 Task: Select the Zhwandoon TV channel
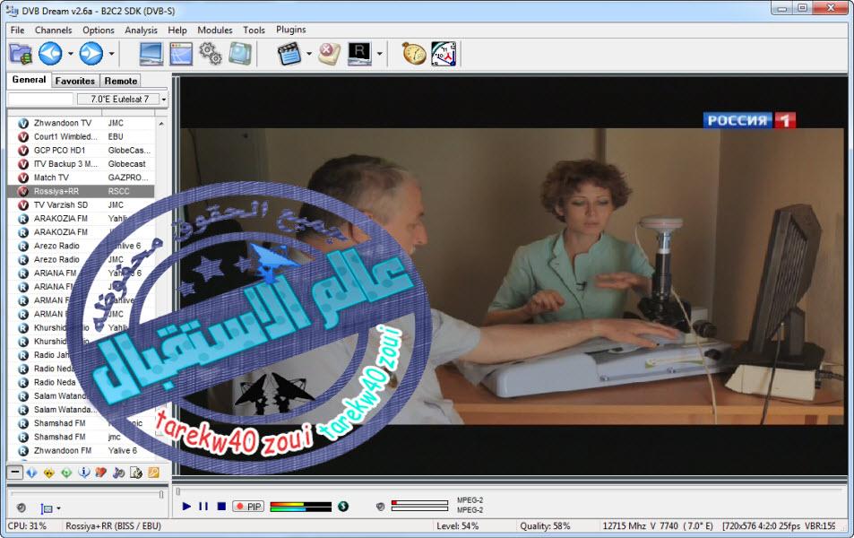point(82,123)
